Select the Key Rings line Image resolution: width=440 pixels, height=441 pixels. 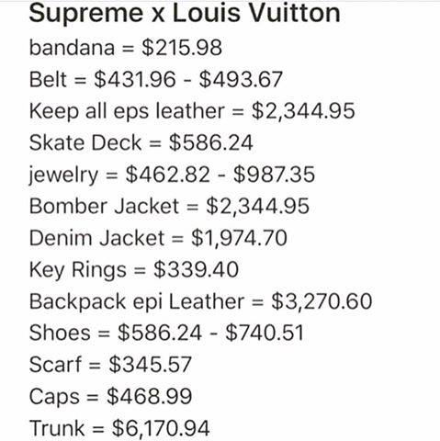pyautogui.click(x=134, y=270)
